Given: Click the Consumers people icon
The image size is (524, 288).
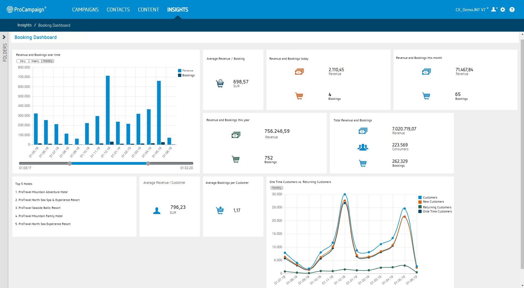Looking at the screenshot, I should [x=363, y=147].
